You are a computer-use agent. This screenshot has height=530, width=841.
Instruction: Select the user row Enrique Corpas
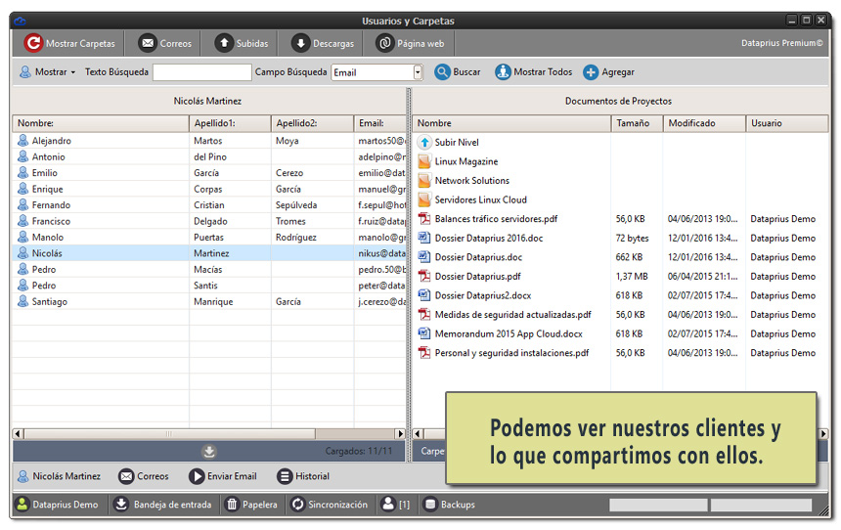209,189
